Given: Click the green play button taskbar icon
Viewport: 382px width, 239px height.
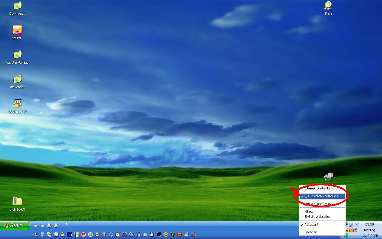Looking at the screenshot, I should [x=90, y=235].
